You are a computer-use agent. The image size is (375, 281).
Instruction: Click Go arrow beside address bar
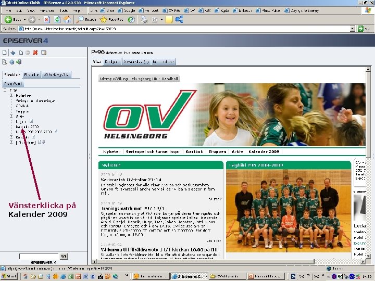click(360, 29)
